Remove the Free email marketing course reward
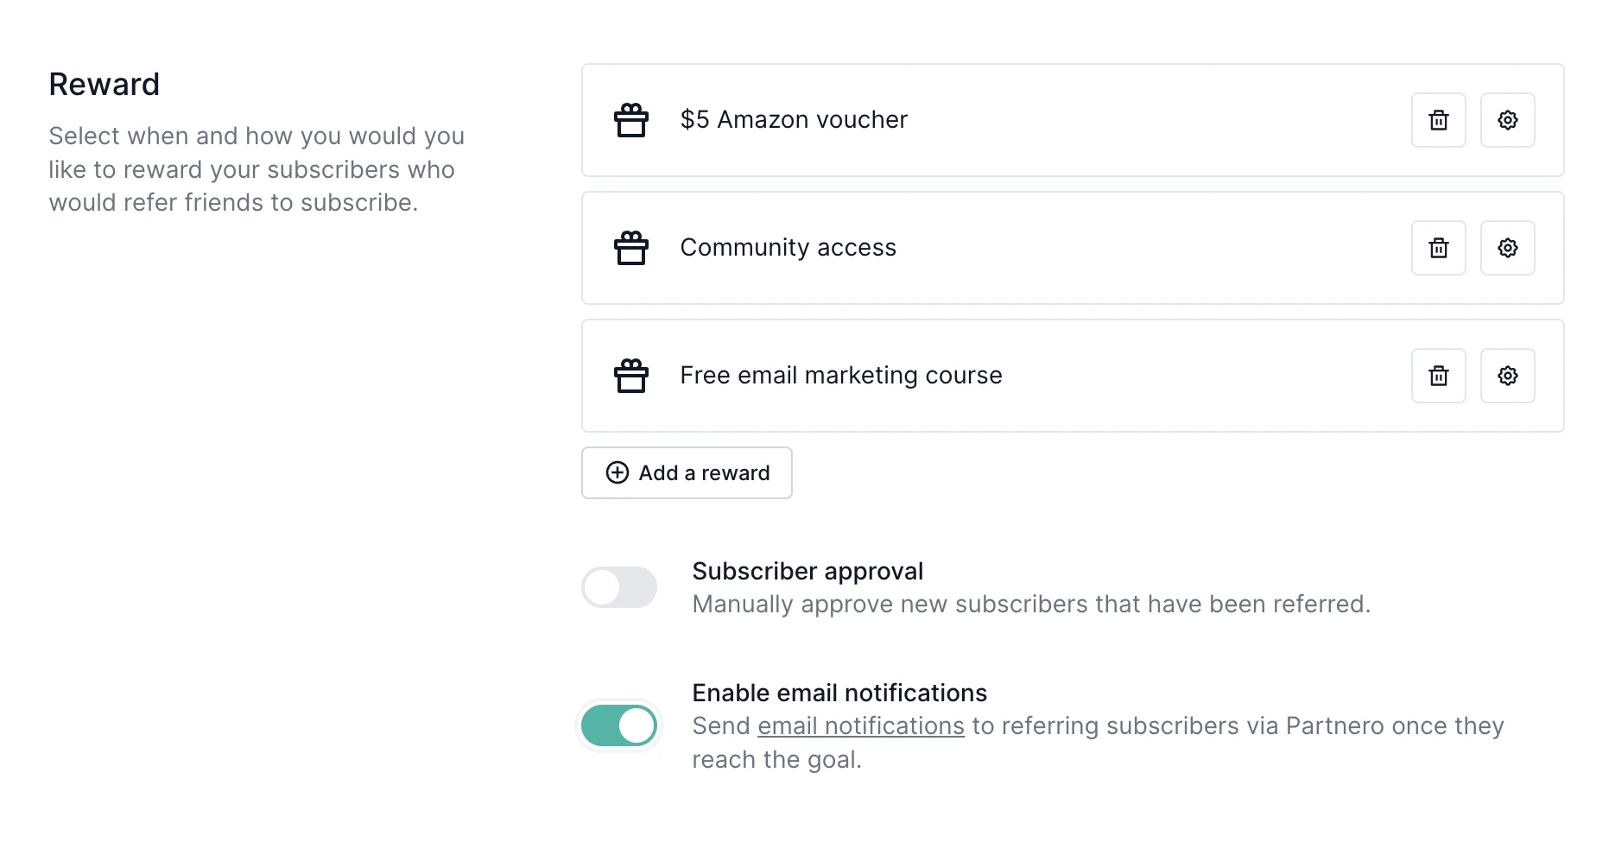The image size is (1615, 855). click(1438, 376)
